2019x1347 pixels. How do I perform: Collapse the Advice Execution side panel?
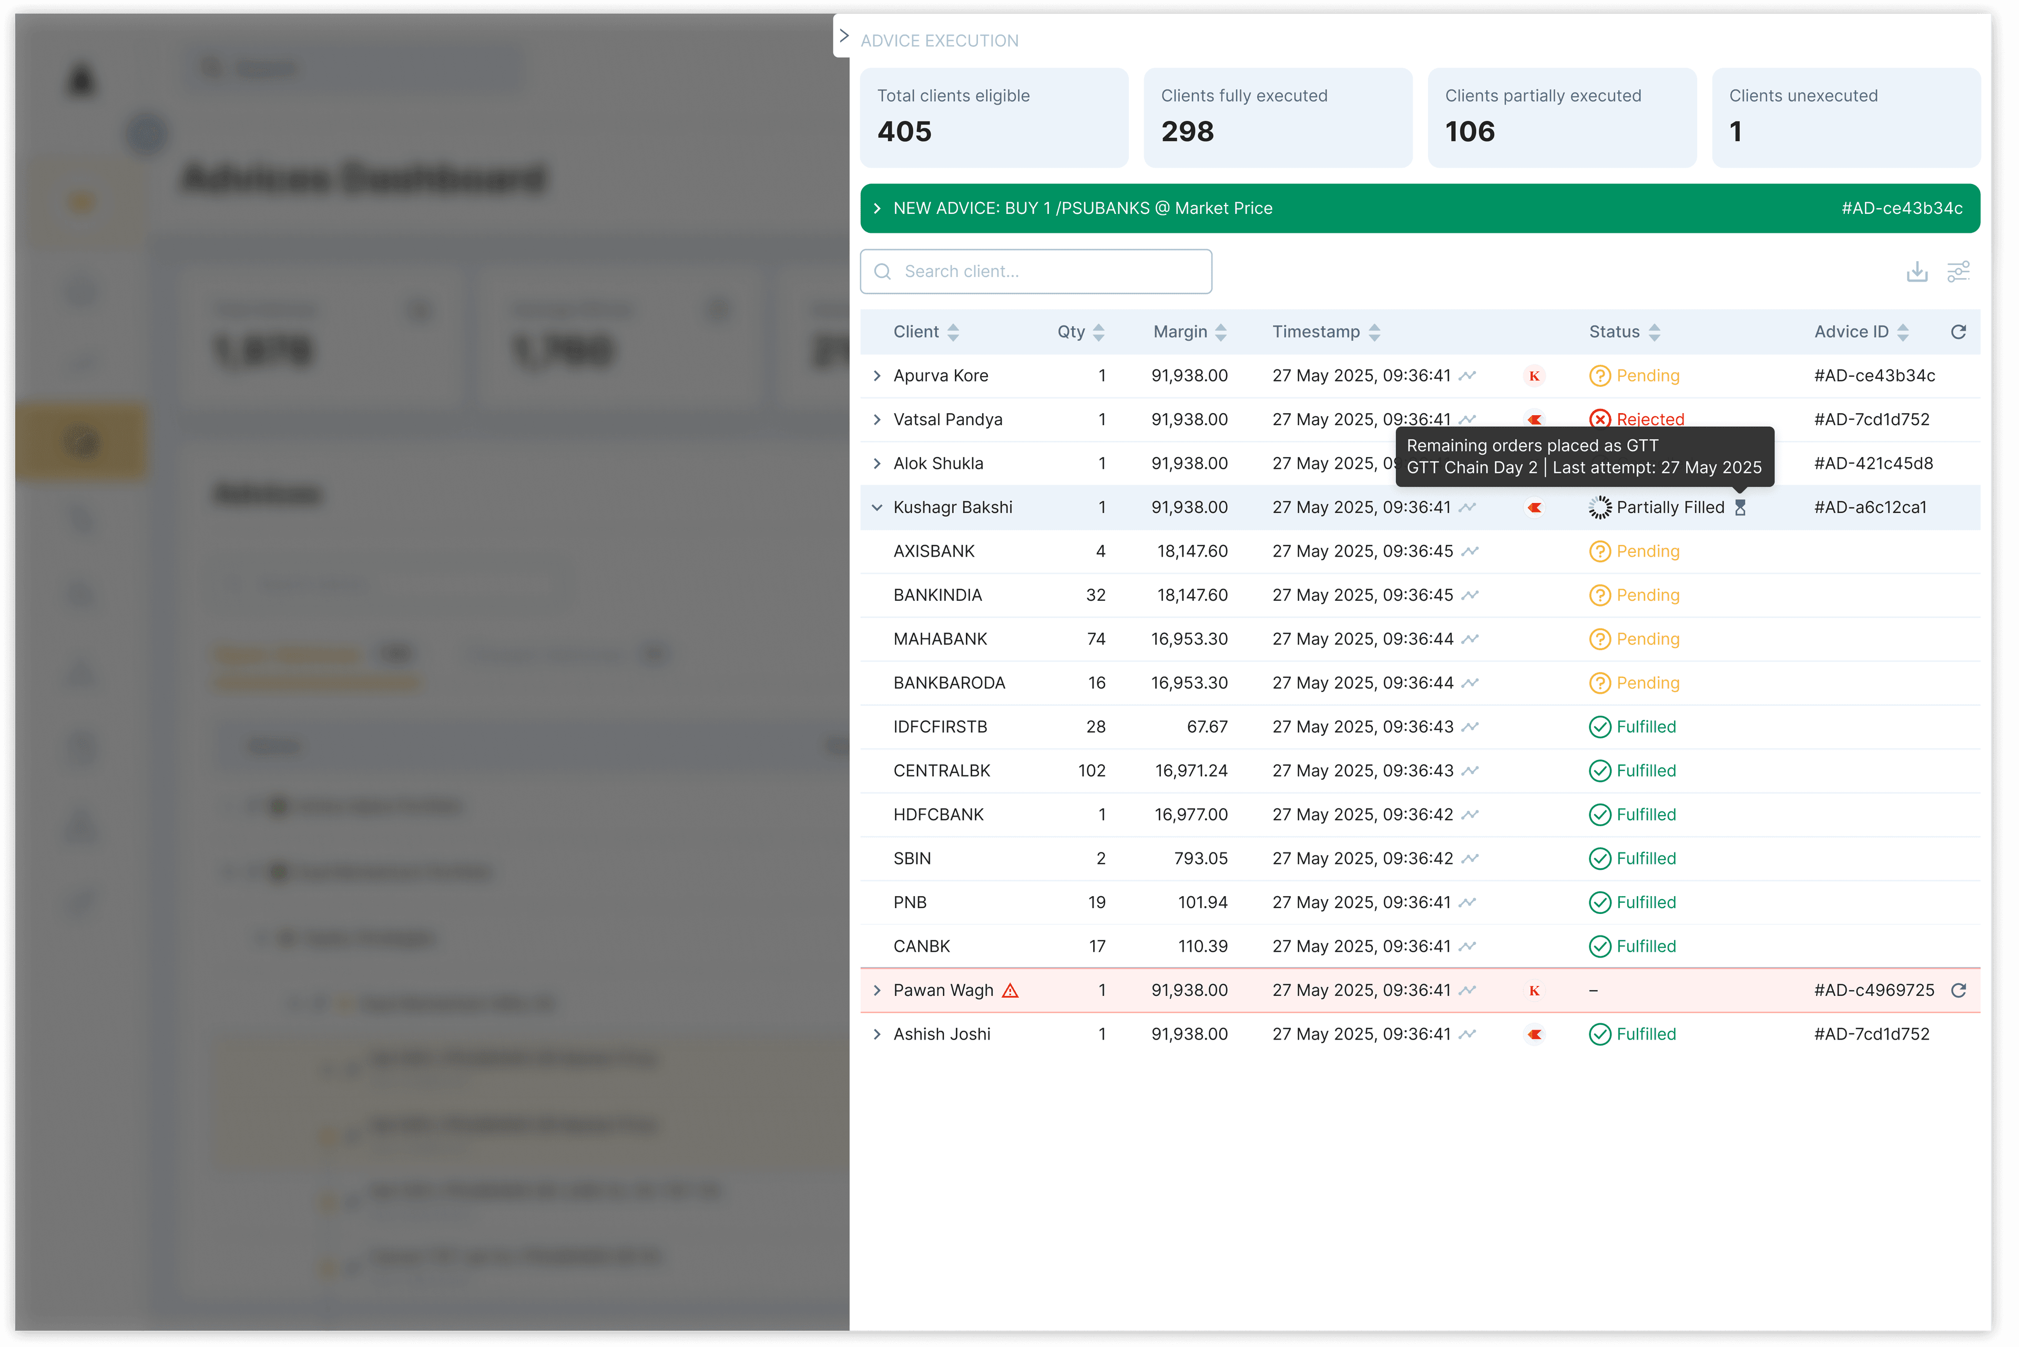[843, 36]
